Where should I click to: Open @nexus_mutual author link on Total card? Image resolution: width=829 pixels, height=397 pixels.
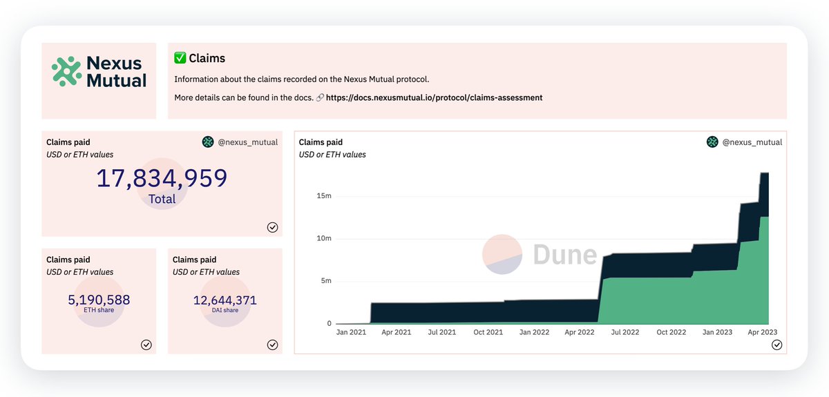(x=247, y=142)
